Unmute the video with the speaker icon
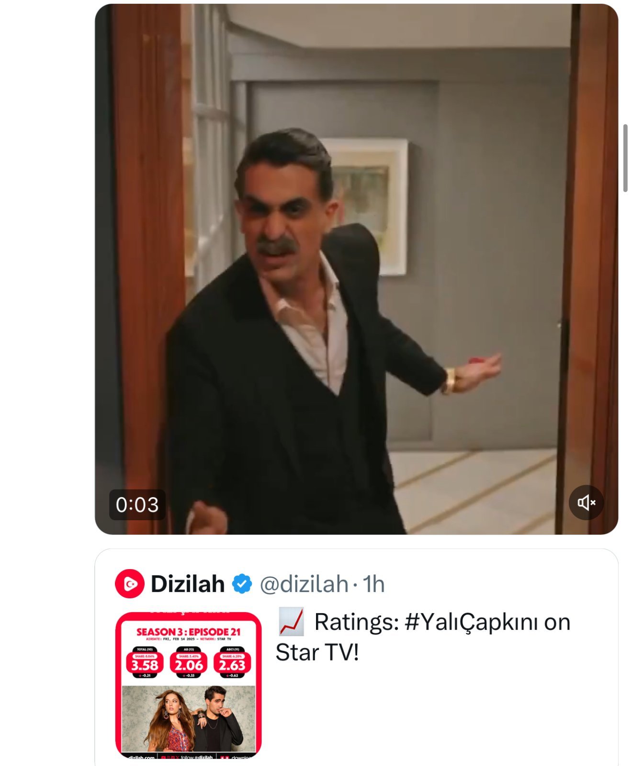Image resolution: width=632 pixels, height=766 pixels. (x=586, y=503)
